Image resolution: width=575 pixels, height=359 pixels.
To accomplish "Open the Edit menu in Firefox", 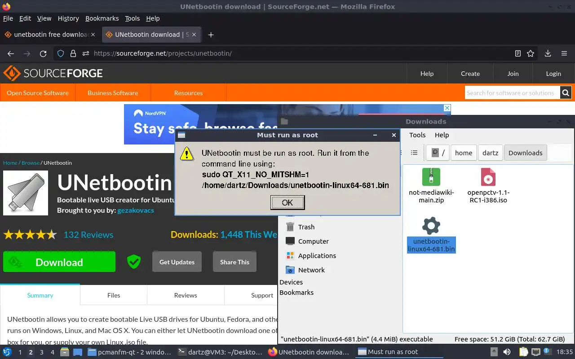I will click(x=25, y=18).
